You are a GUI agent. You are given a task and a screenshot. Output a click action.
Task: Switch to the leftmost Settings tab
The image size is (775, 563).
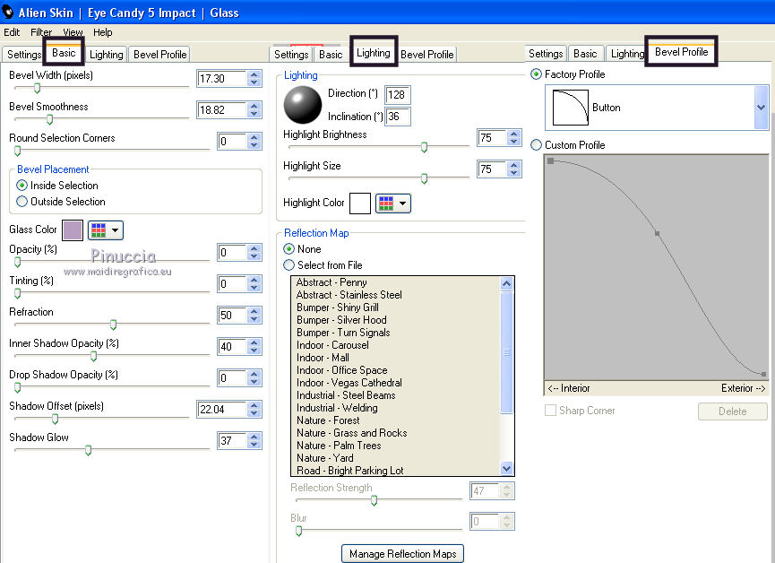click(x=24, y=55)
